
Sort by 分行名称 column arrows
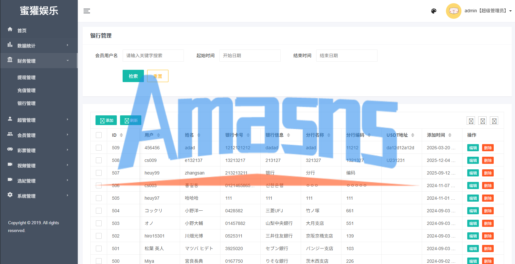pos(329,135)
